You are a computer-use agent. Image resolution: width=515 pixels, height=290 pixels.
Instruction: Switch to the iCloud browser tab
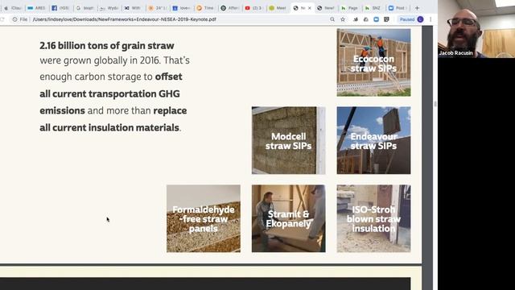(x=13, y=8)
